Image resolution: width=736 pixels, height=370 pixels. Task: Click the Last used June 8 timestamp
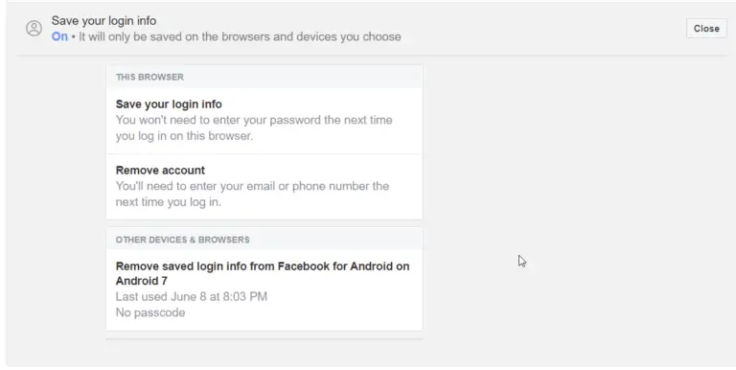192,297
